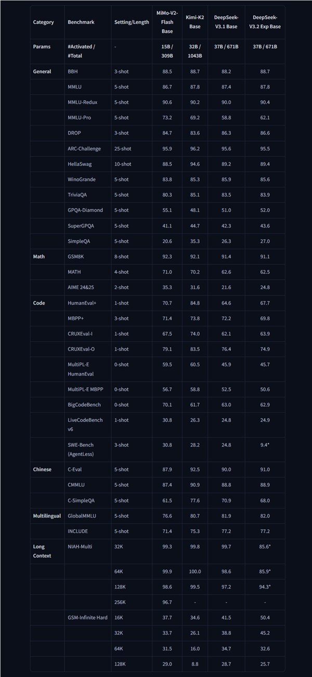This screenshot has height=677, width=312.
Task: Click the DeepSeek-V3.1 Base column header
Action: coord(226,22)
